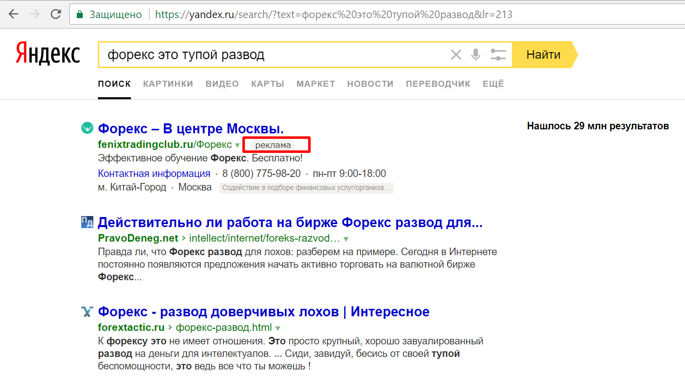Open the ПЕРЕВОДЧИК tab
Image resolution: width=685 pixels, height=391 pixels.
[x=438, y=84]
